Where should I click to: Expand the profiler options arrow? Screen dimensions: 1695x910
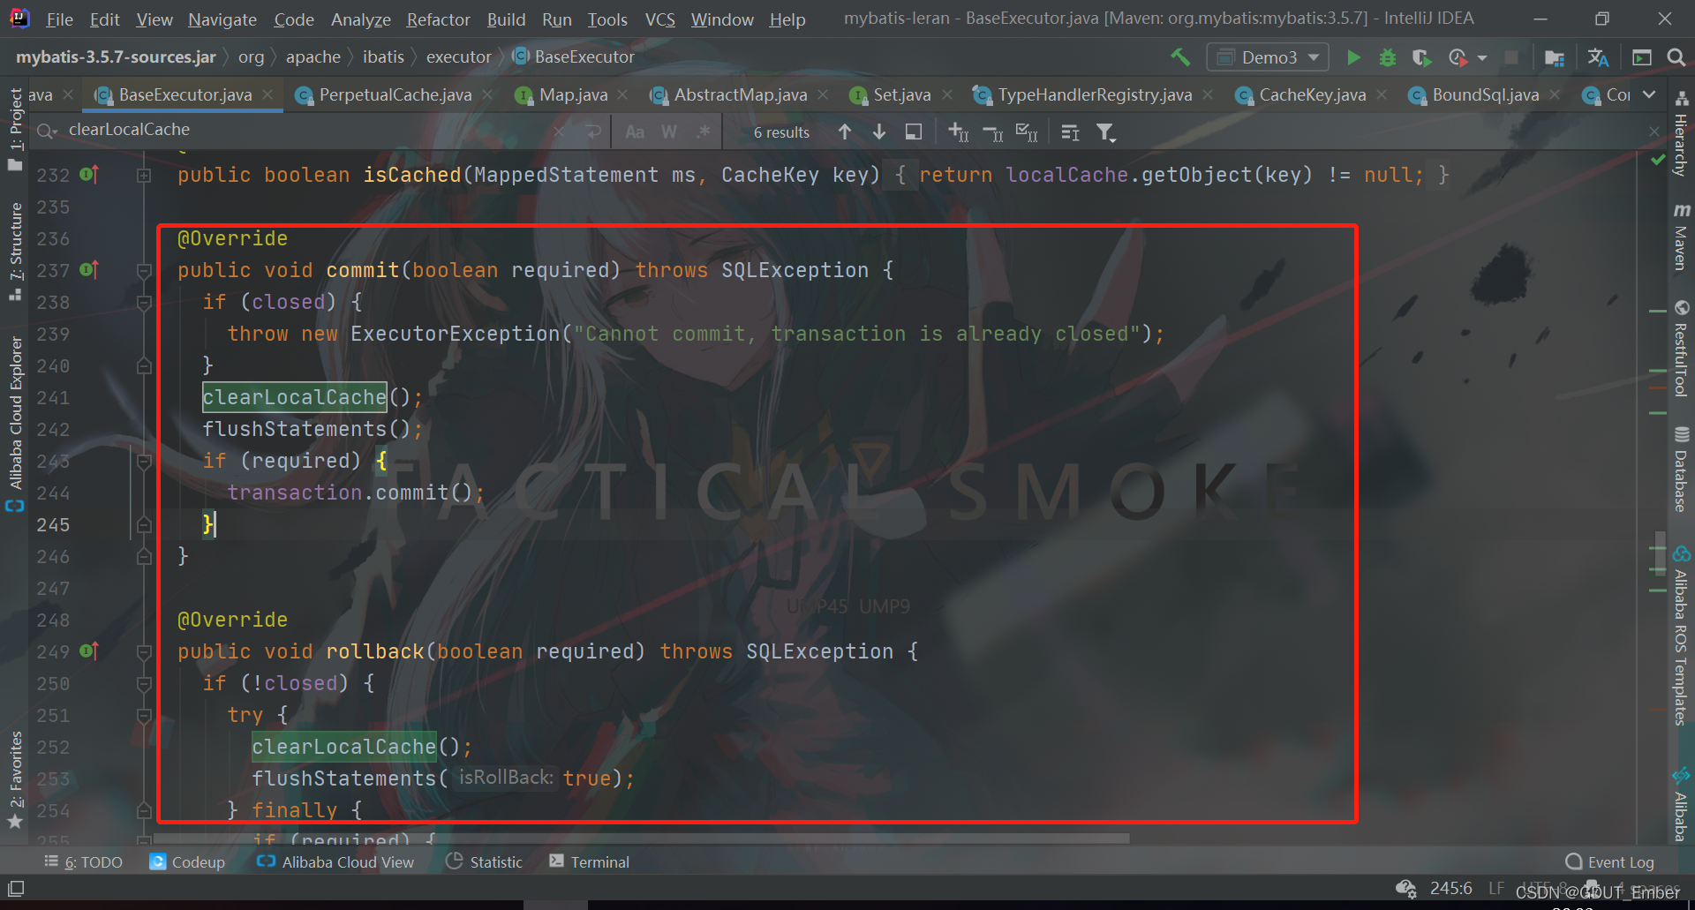click(x=1482, y=58)
